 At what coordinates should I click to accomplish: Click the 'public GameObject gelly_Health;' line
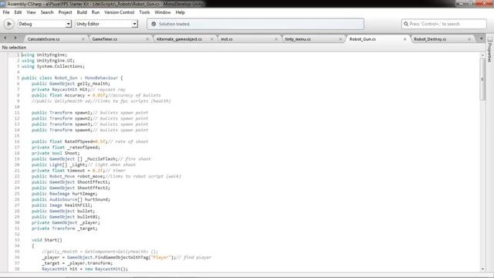tap(71, 83)
